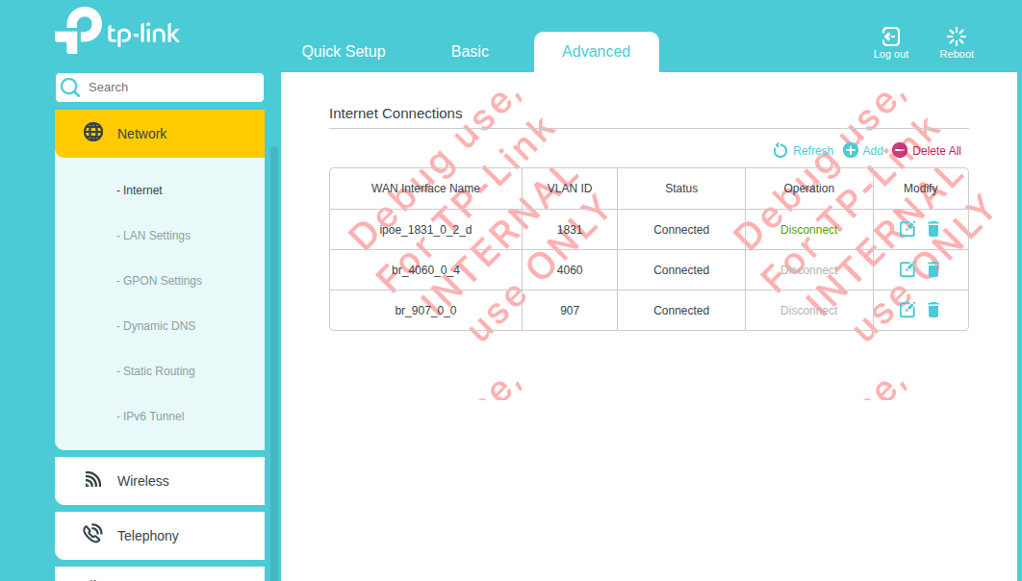Disconnect the ipoe_1831_0_2_d interface
This screenshot has width=1022, height=581.
tap(808, 230)
